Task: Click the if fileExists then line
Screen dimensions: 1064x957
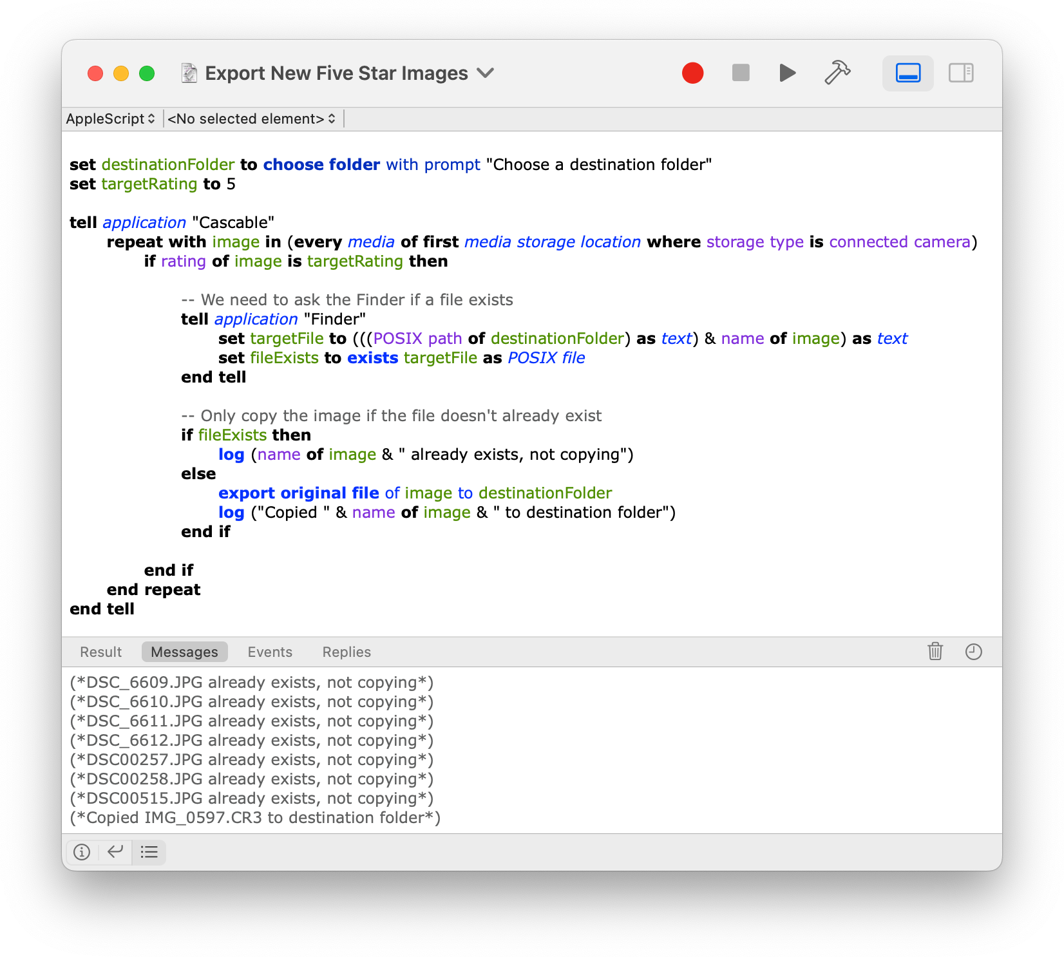Action: [246, 435]
